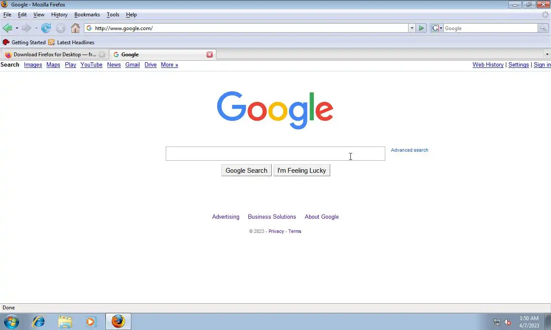The width and height of the screenshot is (551, 330).
Task: Click the green Go arrow button
Action: 421,28
